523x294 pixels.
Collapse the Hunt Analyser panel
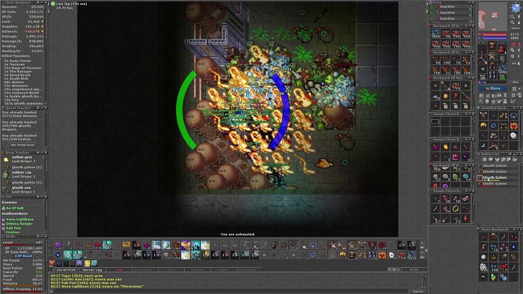pos(42,2)
